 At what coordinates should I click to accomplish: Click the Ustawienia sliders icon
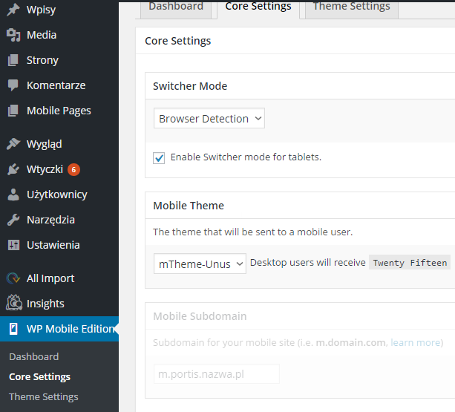point(13,245)
